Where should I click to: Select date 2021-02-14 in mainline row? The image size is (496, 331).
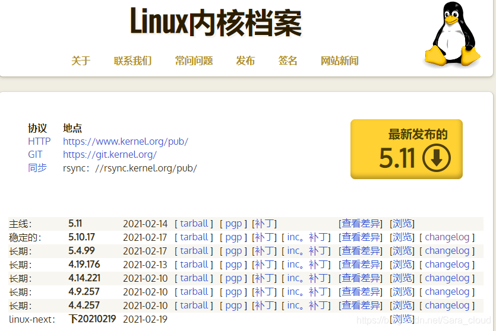pyautogui.click(x=145, y=224)
